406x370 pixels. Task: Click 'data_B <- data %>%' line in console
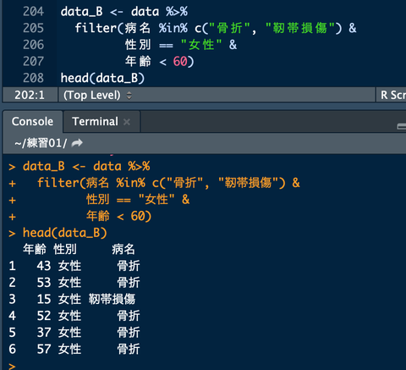tap(86, 166)
